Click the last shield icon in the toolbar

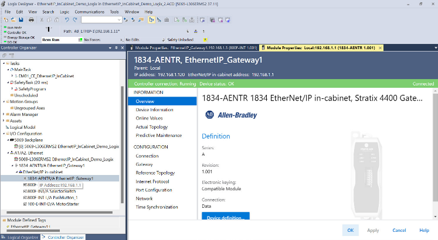tap(228, 20)
